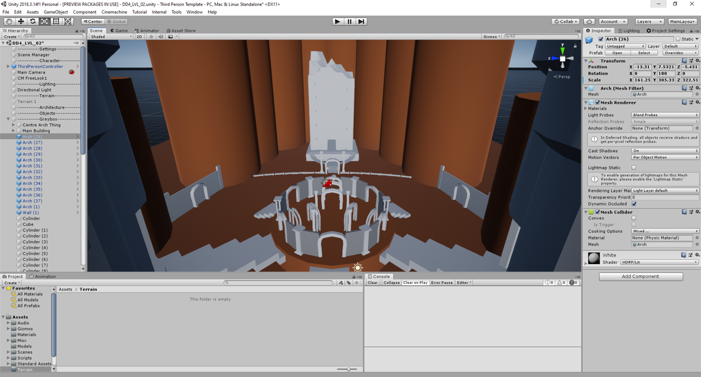Open the Layers dropdown
701x377 pixels.
coord(650,21)
